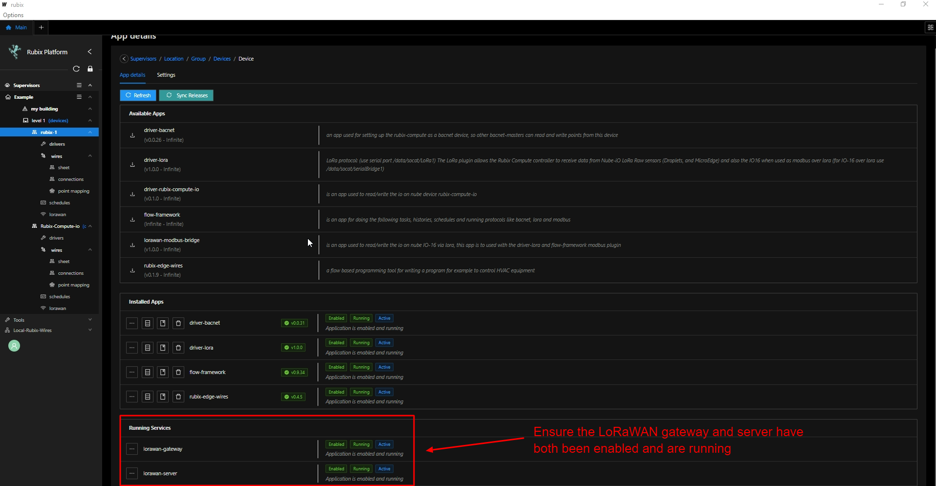The width and height of the screenshot is (936, 486).
Task: Collapse the Rubix Platform sidebar
Action: (x=89, y=52)
